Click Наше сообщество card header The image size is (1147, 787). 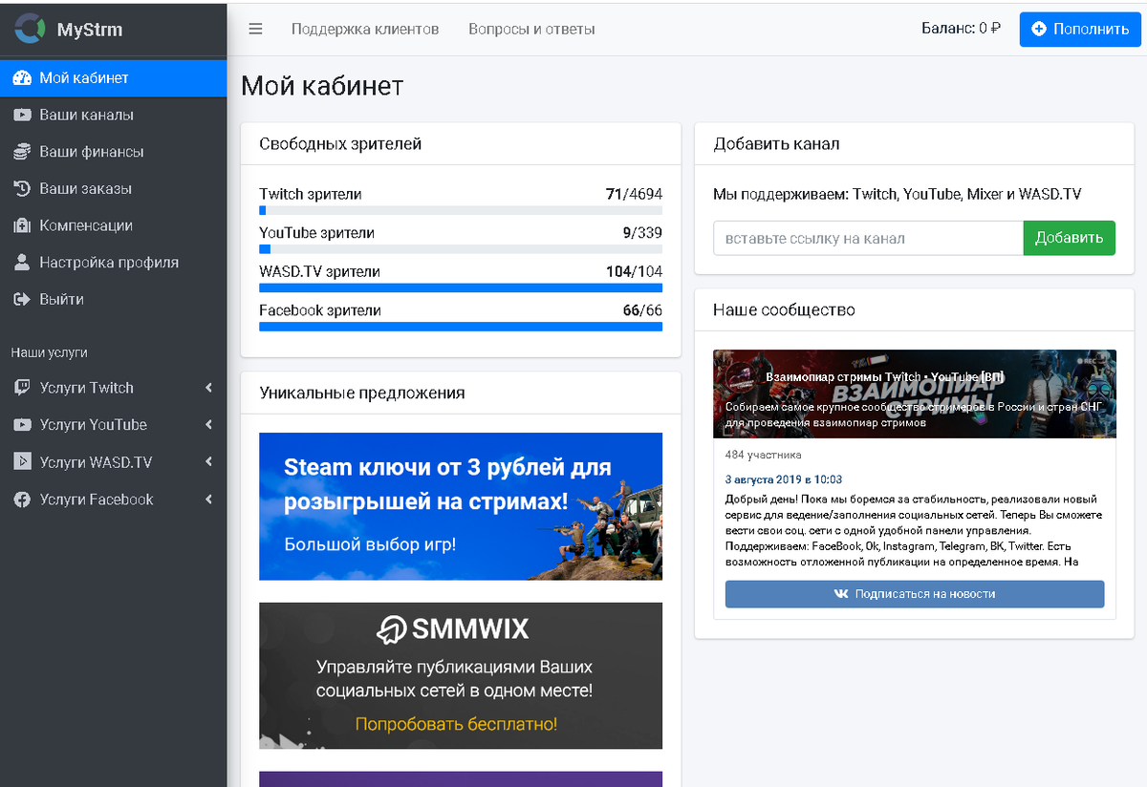[915, 309]
